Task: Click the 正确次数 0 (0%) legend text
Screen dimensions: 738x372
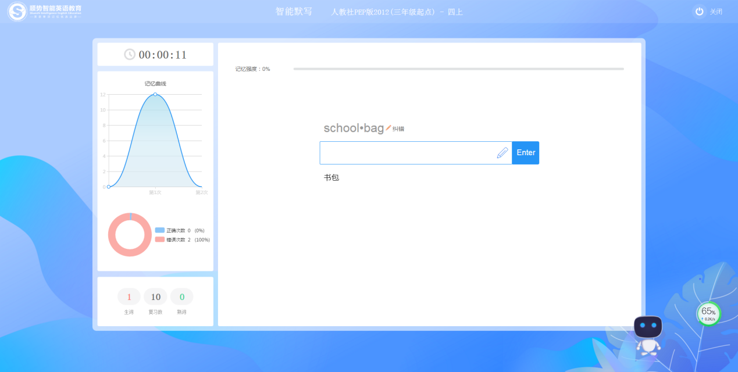Action: pos(186,231)
